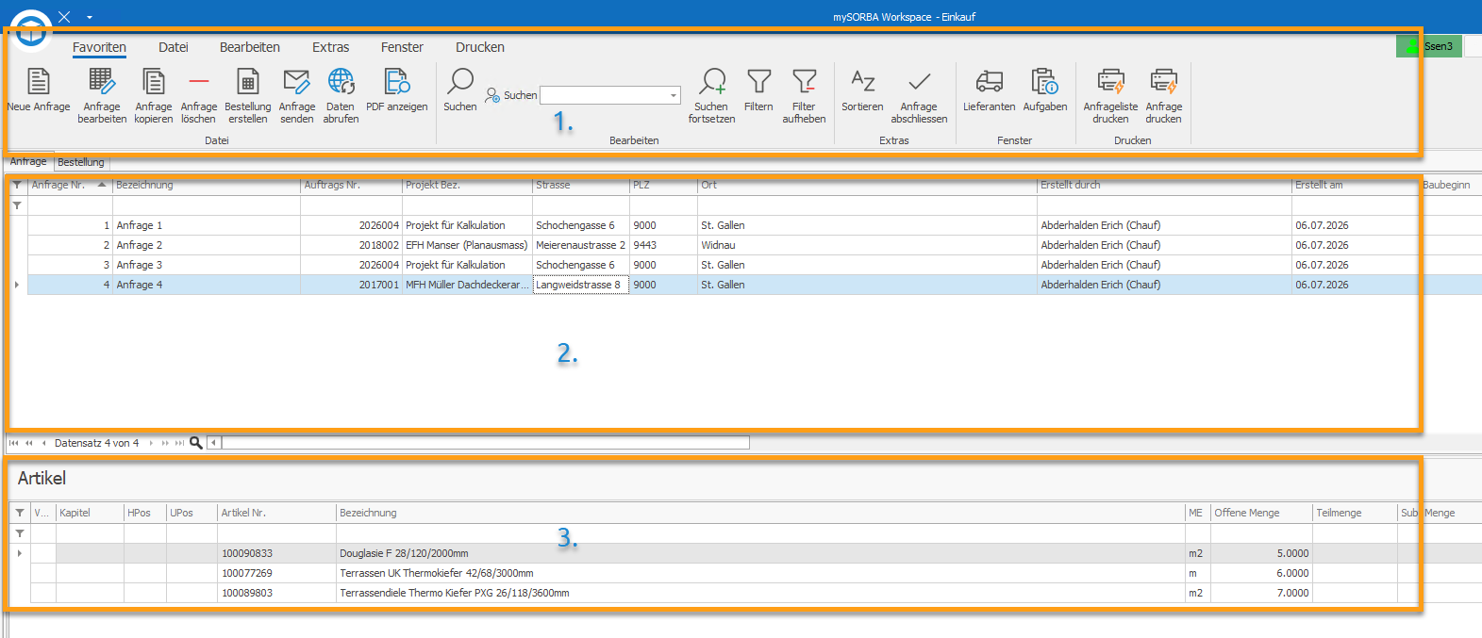Click cell Langweidstrasse 8
Viewport: 1482px width, 638px height.
click(x=581, y=285)
